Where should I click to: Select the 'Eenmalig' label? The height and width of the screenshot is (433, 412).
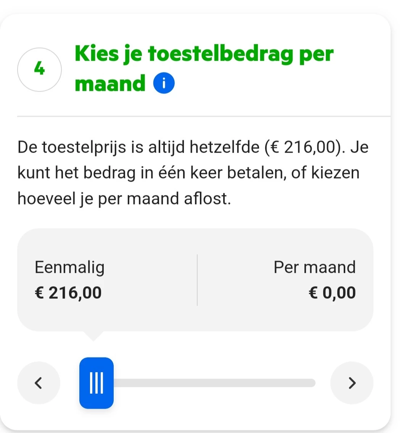(x=69, y=267)
